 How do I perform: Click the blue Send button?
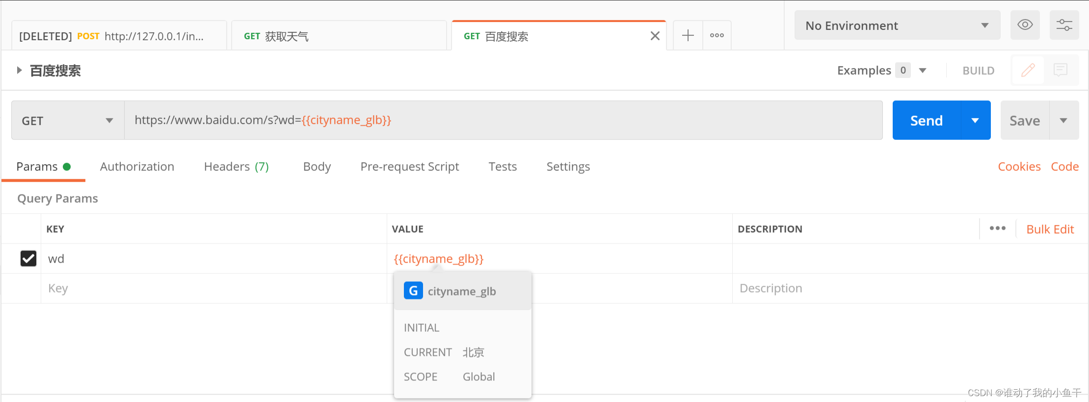pyautogui.click(x=927, y=120)
